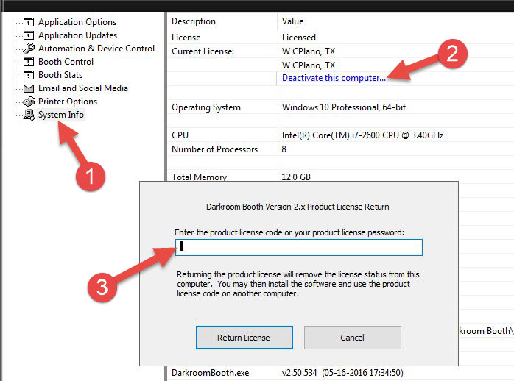Select the Windows 10 Professional, 64-bit value
This screenshot has height=381, width=514.
344,107
